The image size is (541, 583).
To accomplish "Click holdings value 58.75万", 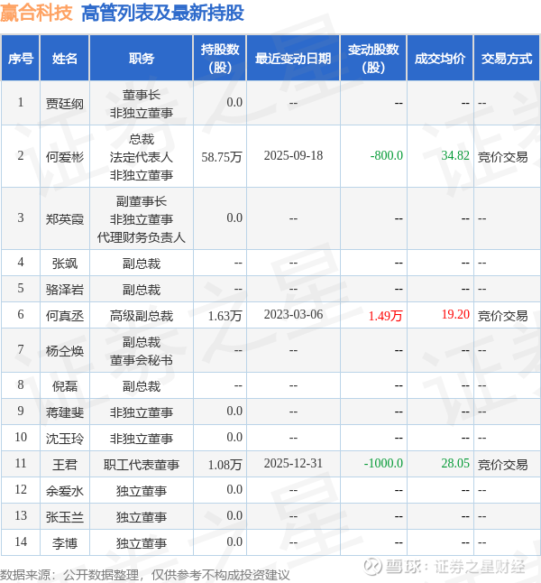I will click(222, 156).
